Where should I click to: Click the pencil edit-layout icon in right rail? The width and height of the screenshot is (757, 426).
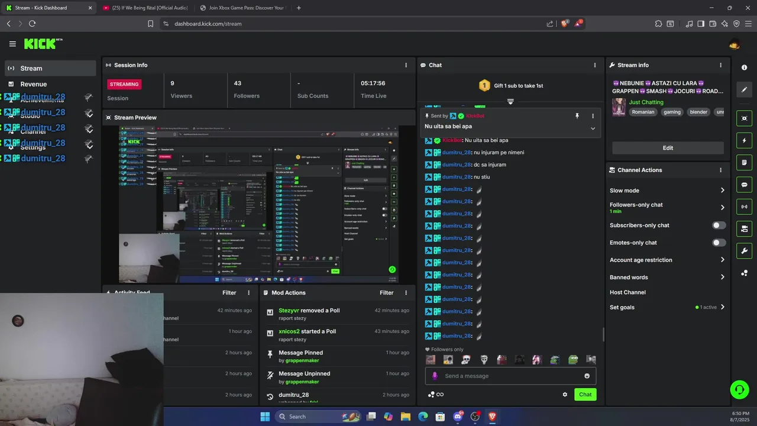coord(744,89)
